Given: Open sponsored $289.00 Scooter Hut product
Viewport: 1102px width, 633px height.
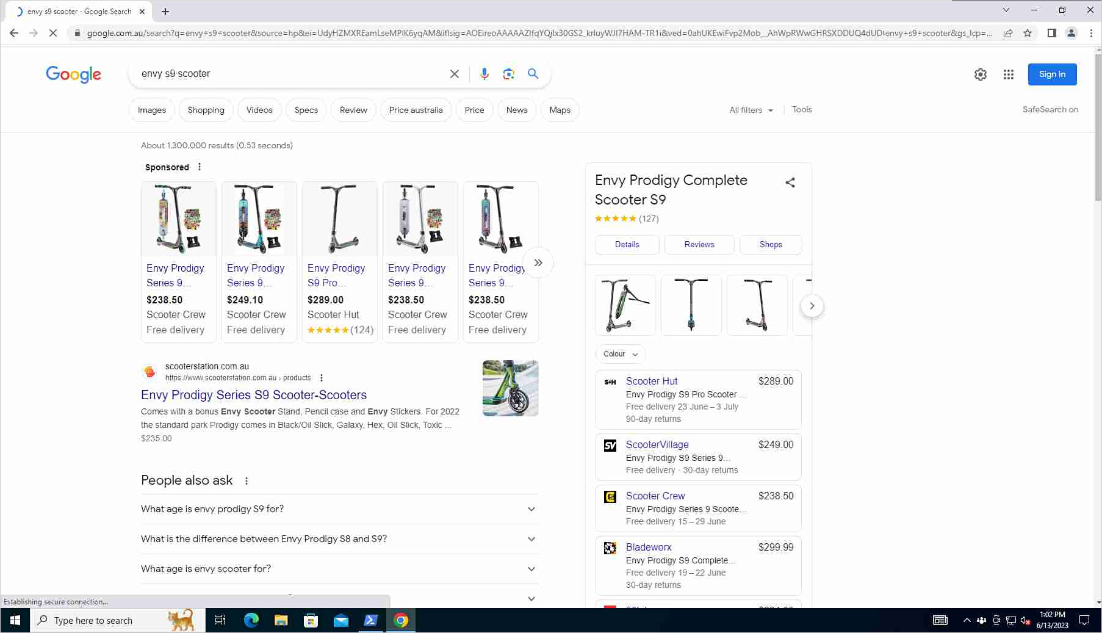Looking at the screenshot, I should point(339,262).
